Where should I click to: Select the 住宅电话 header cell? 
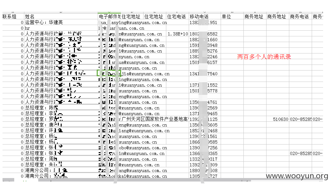(177, 16)
